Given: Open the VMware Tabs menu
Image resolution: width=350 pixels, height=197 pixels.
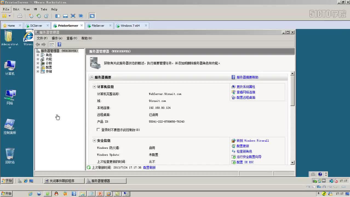Looking at the screenshot, I should 44,9.
